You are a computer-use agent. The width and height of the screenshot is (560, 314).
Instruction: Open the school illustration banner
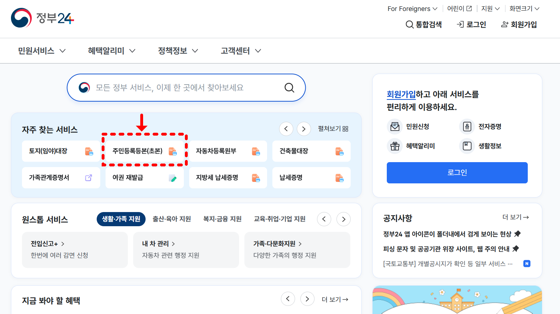point(457,300)
